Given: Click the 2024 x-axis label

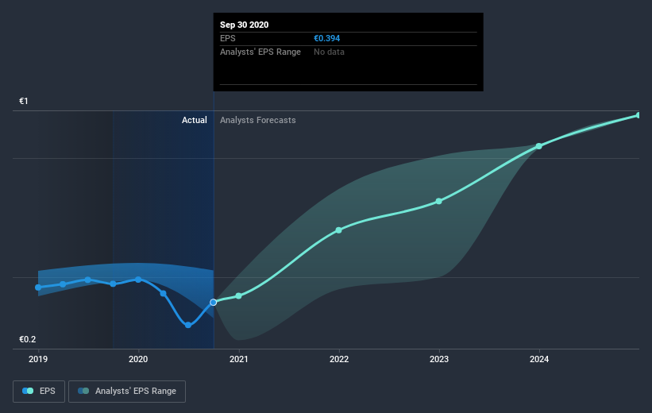Looking at the screenshot, I should 539,359.
